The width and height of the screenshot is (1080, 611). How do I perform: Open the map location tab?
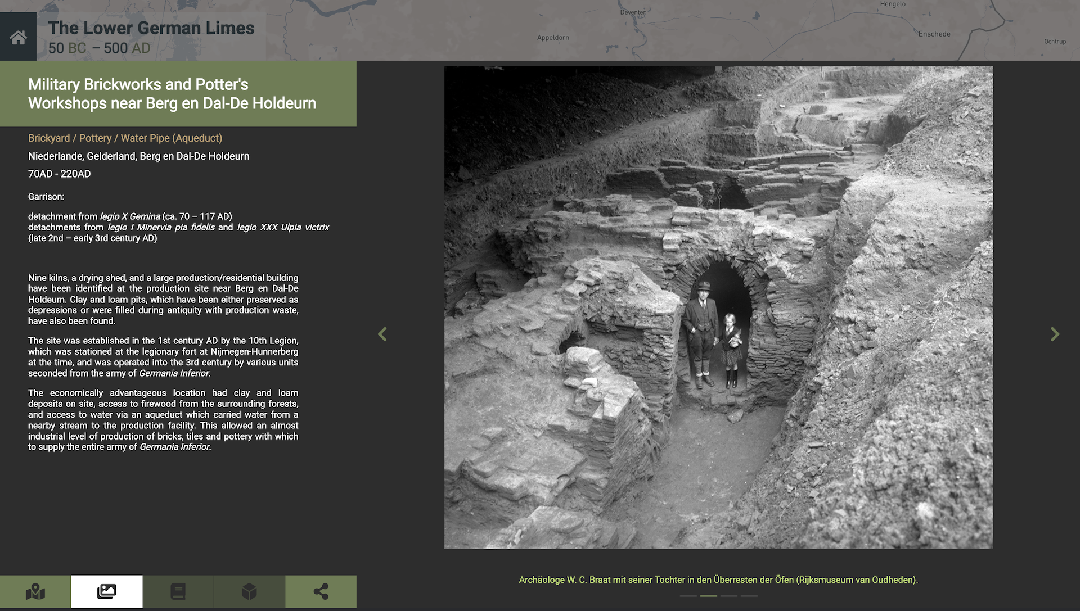tap(35, 591)
